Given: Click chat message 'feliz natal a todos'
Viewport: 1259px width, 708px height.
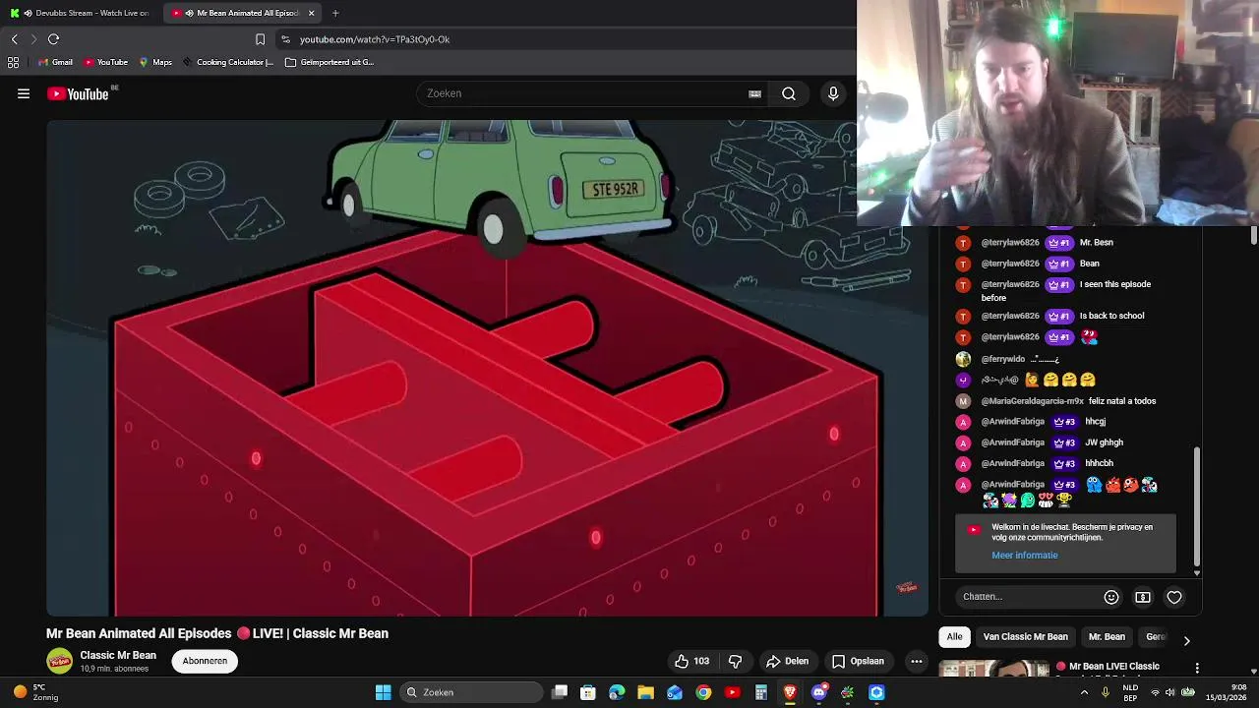Looking at the screenshot, I should click(x=1122, y=401).
